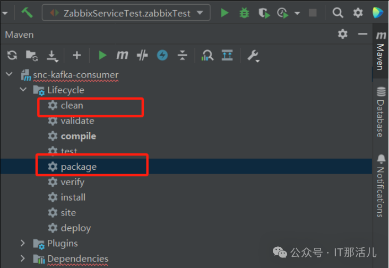
Task: Build project with the hammer icon
Action: (x=27, y=13)
